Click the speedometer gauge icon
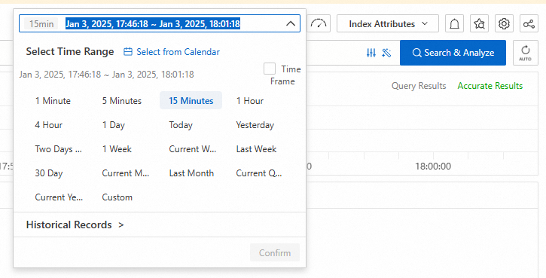Screen dimensions: 546x278 (x=319, y=23)
